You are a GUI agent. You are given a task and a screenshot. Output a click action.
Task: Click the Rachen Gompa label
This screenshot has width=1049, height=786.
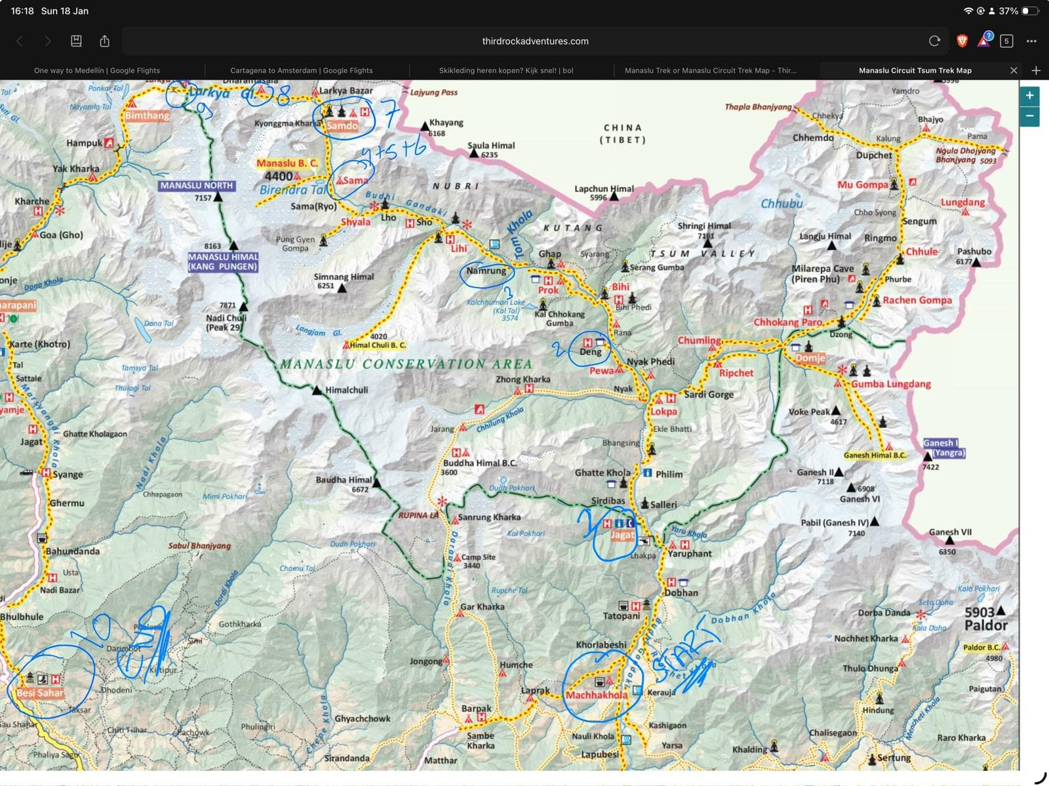(x=917, y=300)
